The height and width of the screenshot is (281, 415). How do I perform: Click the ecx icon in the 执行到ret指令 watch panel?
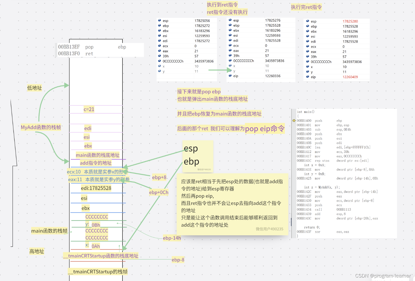point(230,45)
